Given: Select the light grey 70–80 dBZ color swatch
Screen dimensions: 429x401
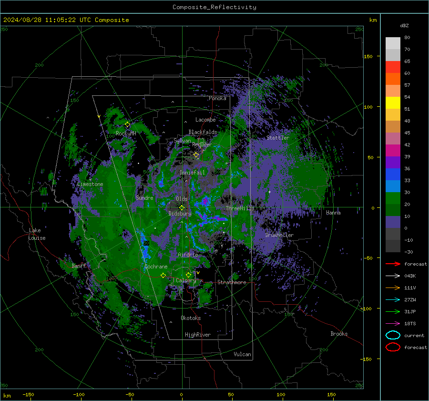Looking at the screenshot, I should pyautogui.click(x=393, y=43).
